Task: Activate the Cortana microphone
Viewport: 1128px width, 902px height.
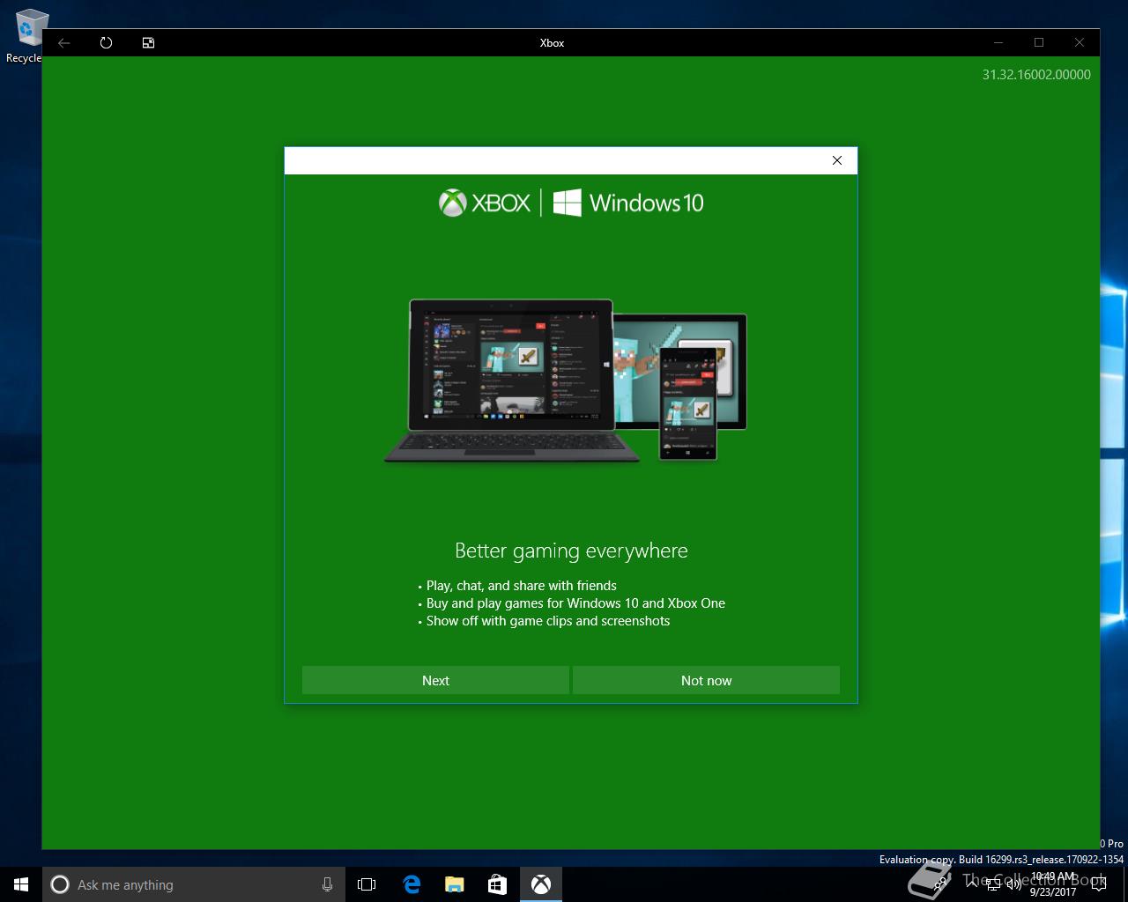Action: [327, 884]
